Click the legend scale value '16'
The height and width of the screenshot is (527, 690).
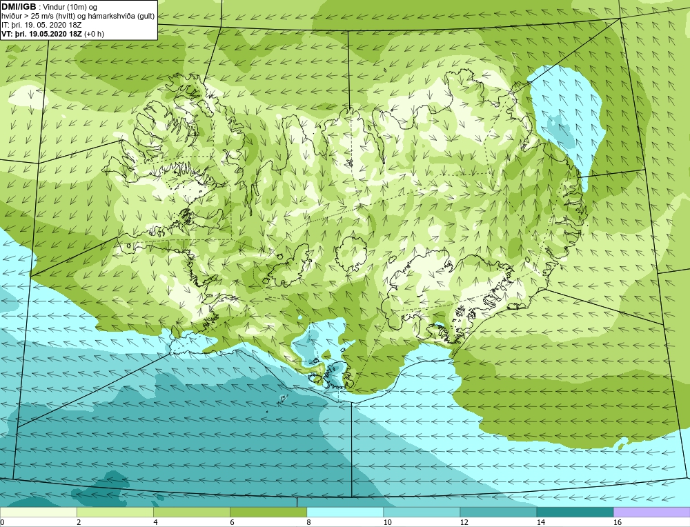618,522
